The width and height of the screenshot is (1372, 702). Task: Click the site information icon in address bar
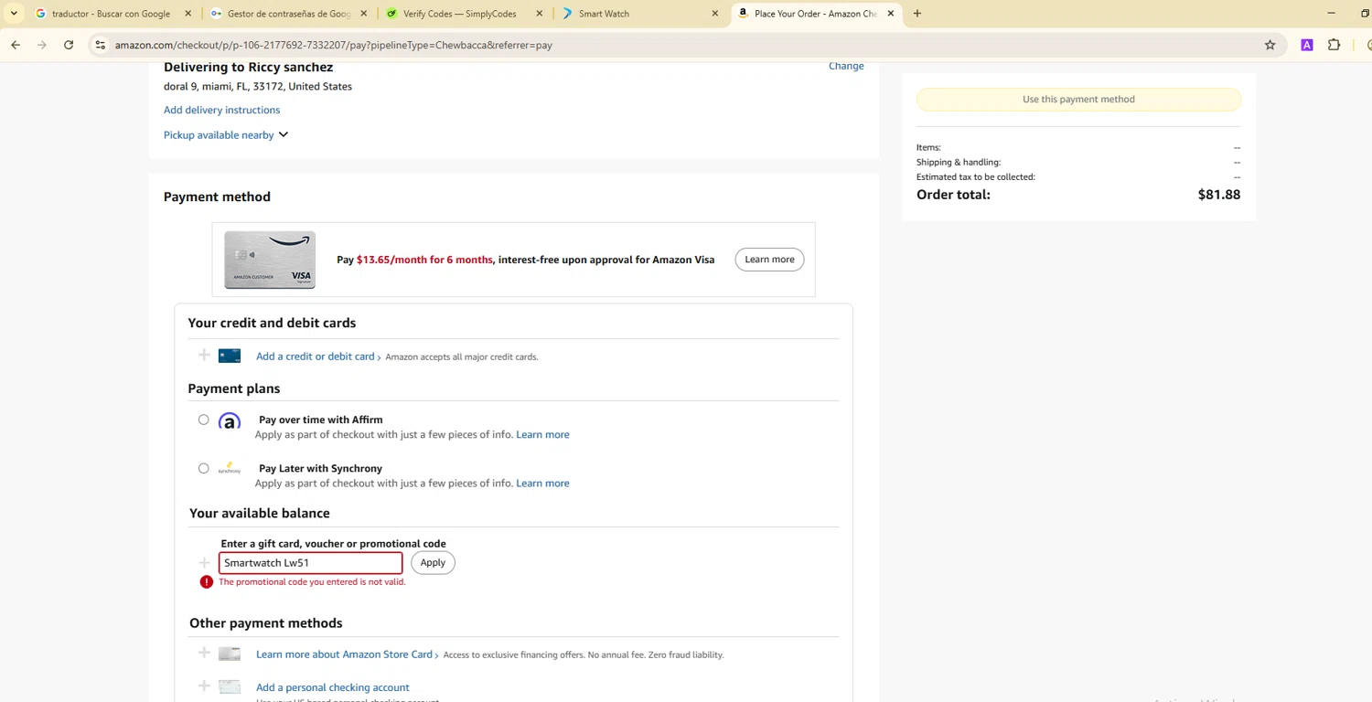[100, 45]
